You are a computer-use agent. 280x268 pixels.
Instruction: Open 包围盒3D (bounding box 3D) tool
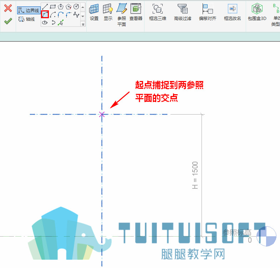pyautogui.click(x=257, y=12)
